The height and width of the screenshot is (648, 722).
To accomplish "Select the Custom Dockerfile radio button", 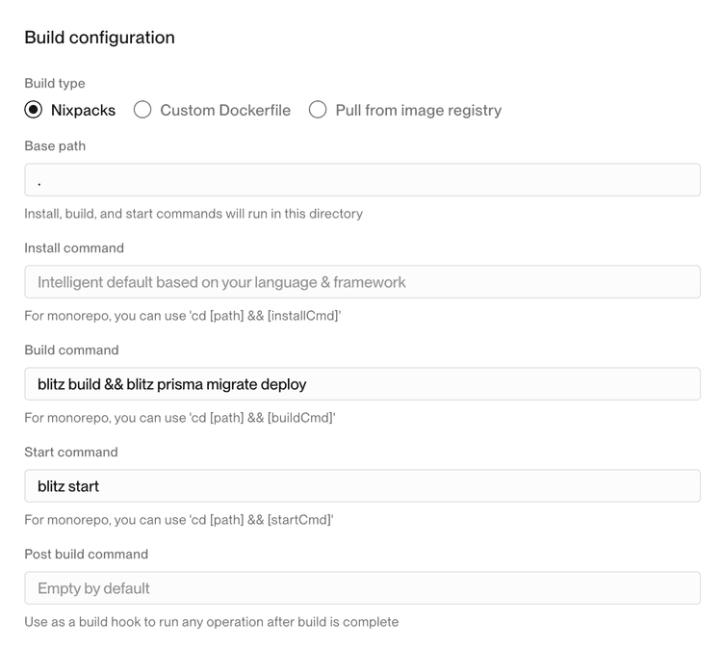I will (x=142, y=110).
